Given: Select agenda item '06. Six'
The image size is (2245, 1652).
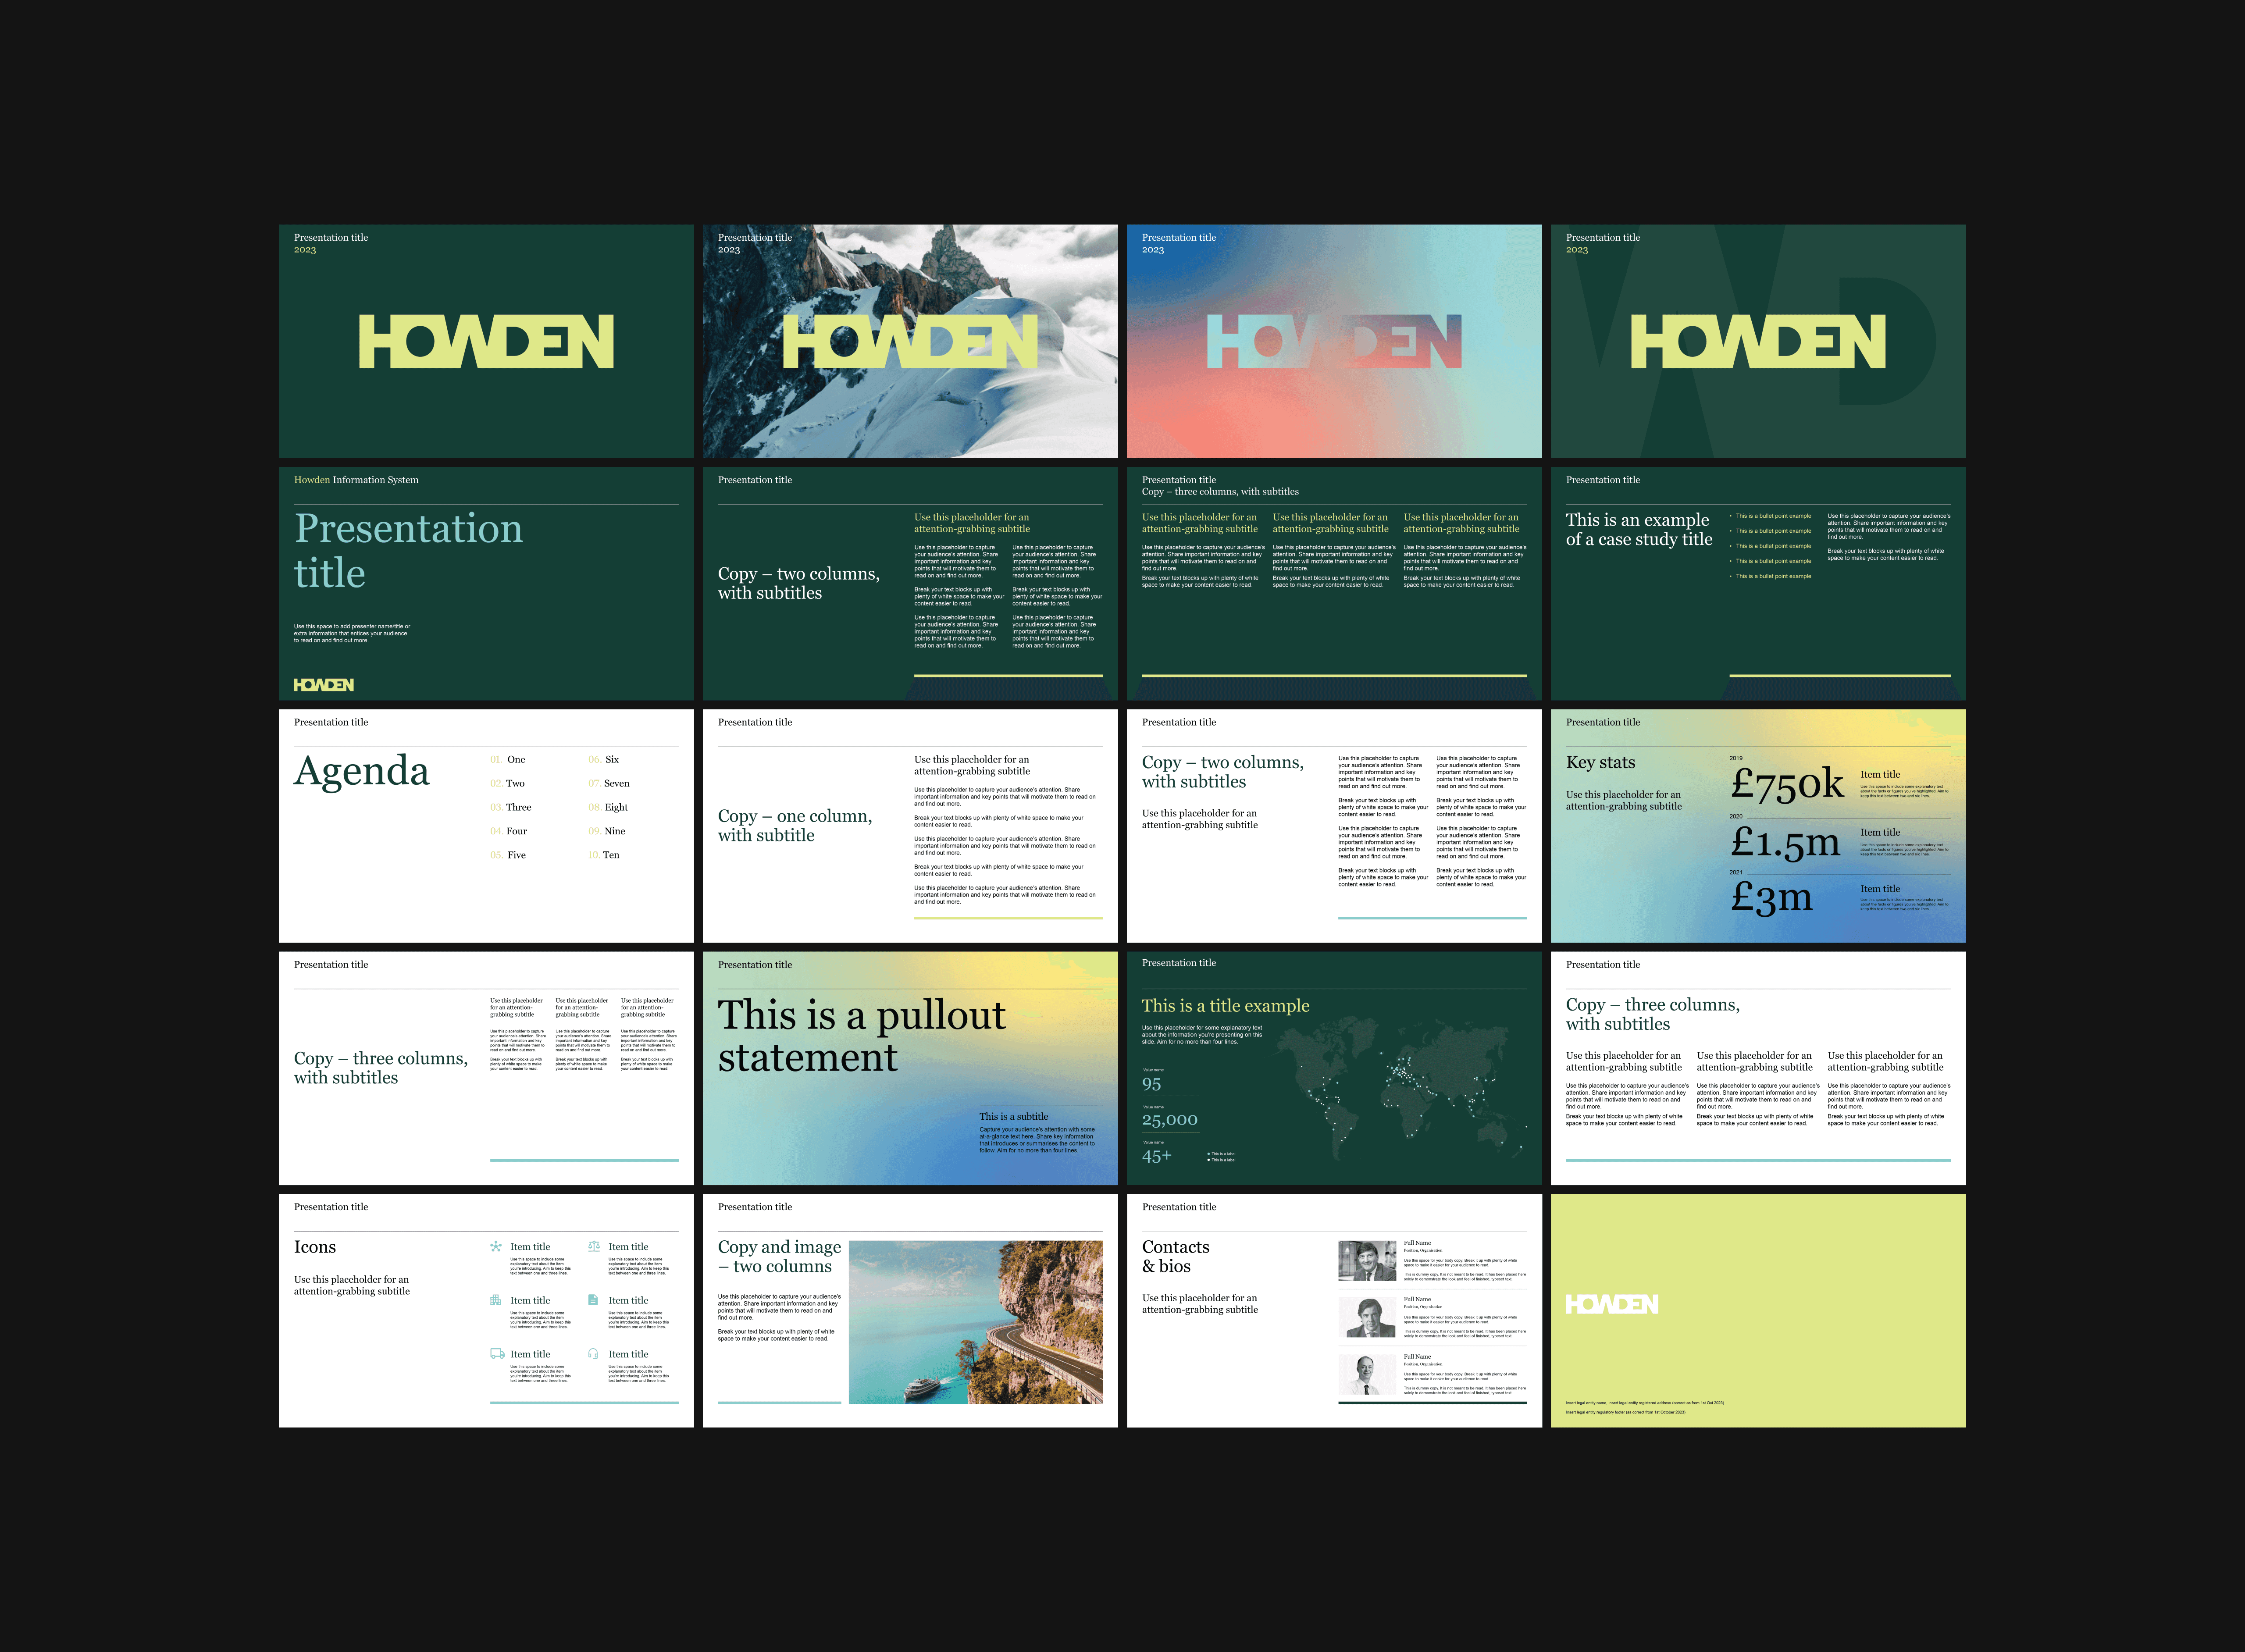Looking at the screenshot, I should click(603, 760).
